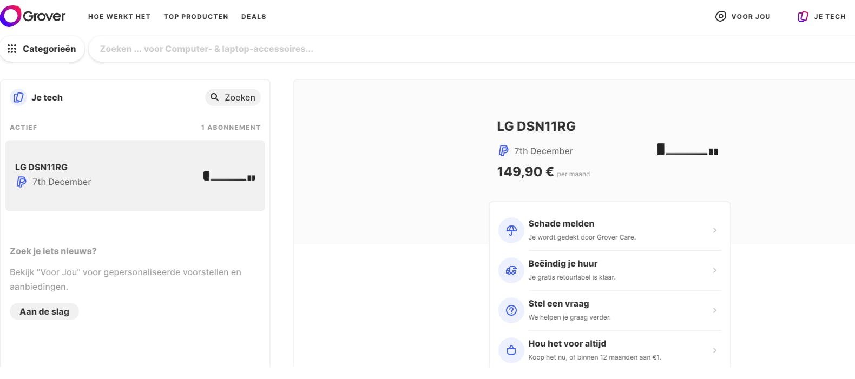Click the soundbar product image in details
The image size is (855, 379).
688,150
